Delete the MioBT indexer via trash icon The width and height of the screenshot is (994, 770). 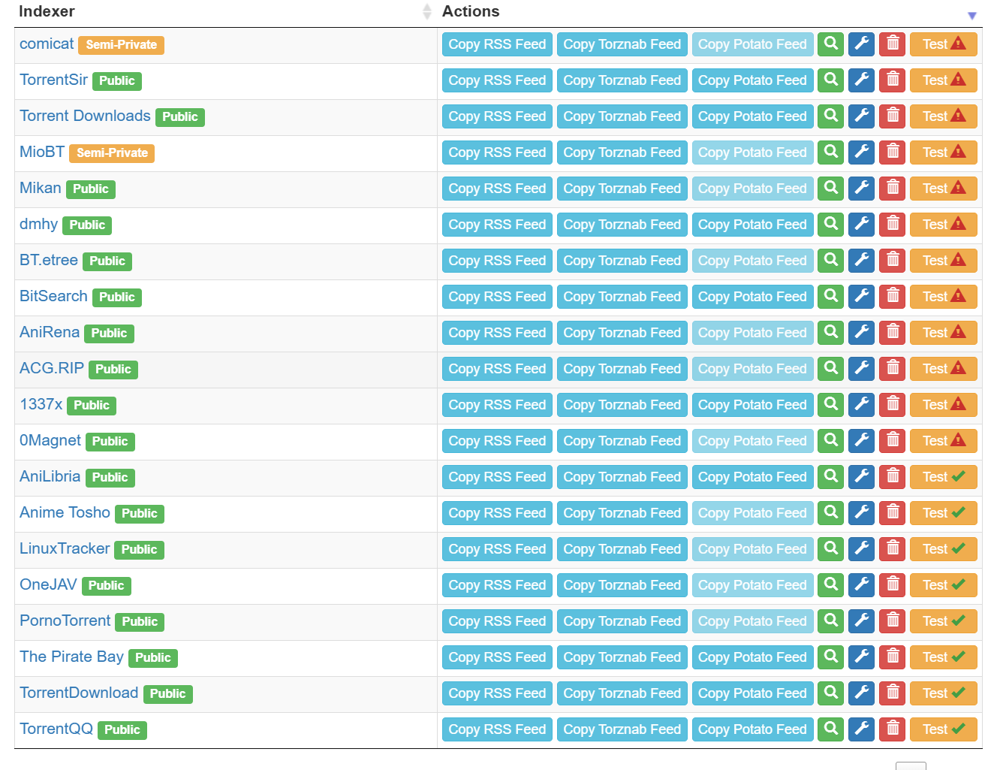(892, 152)
